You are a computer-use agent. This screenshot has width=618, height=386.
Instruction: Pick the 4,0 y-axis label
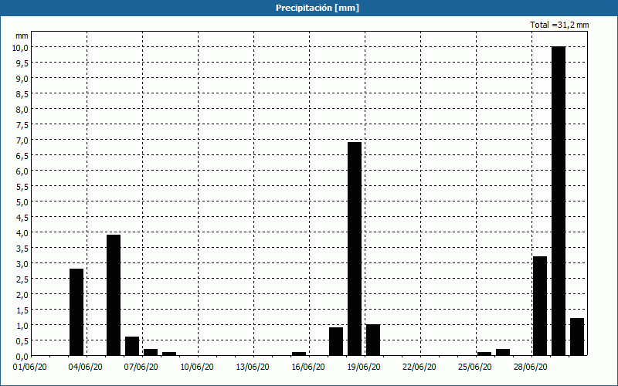(22, 233)
